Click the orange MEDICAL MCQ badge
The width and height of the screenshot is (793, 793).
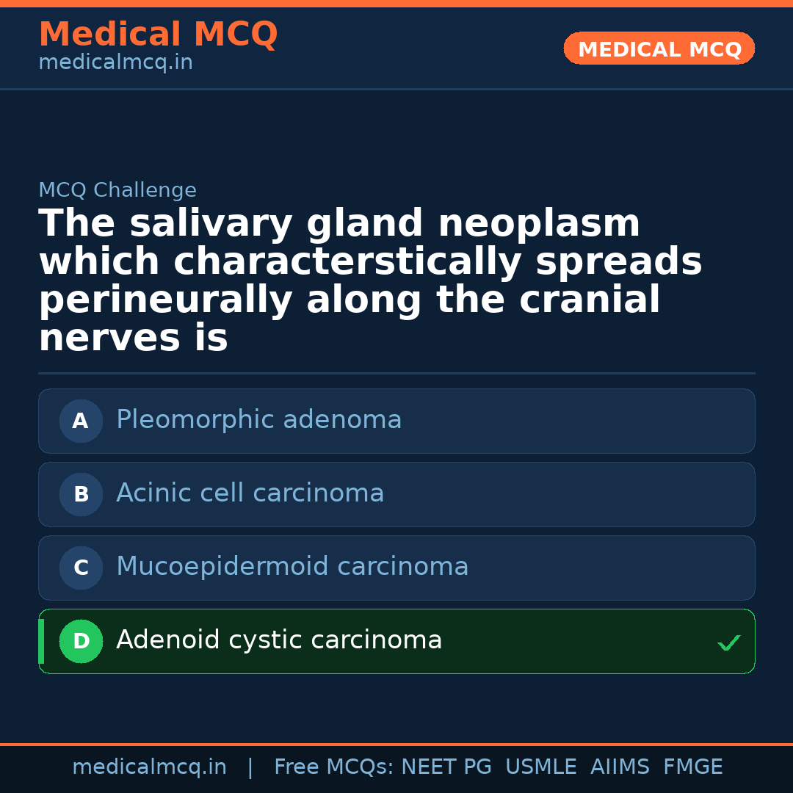tap(659, 48)
